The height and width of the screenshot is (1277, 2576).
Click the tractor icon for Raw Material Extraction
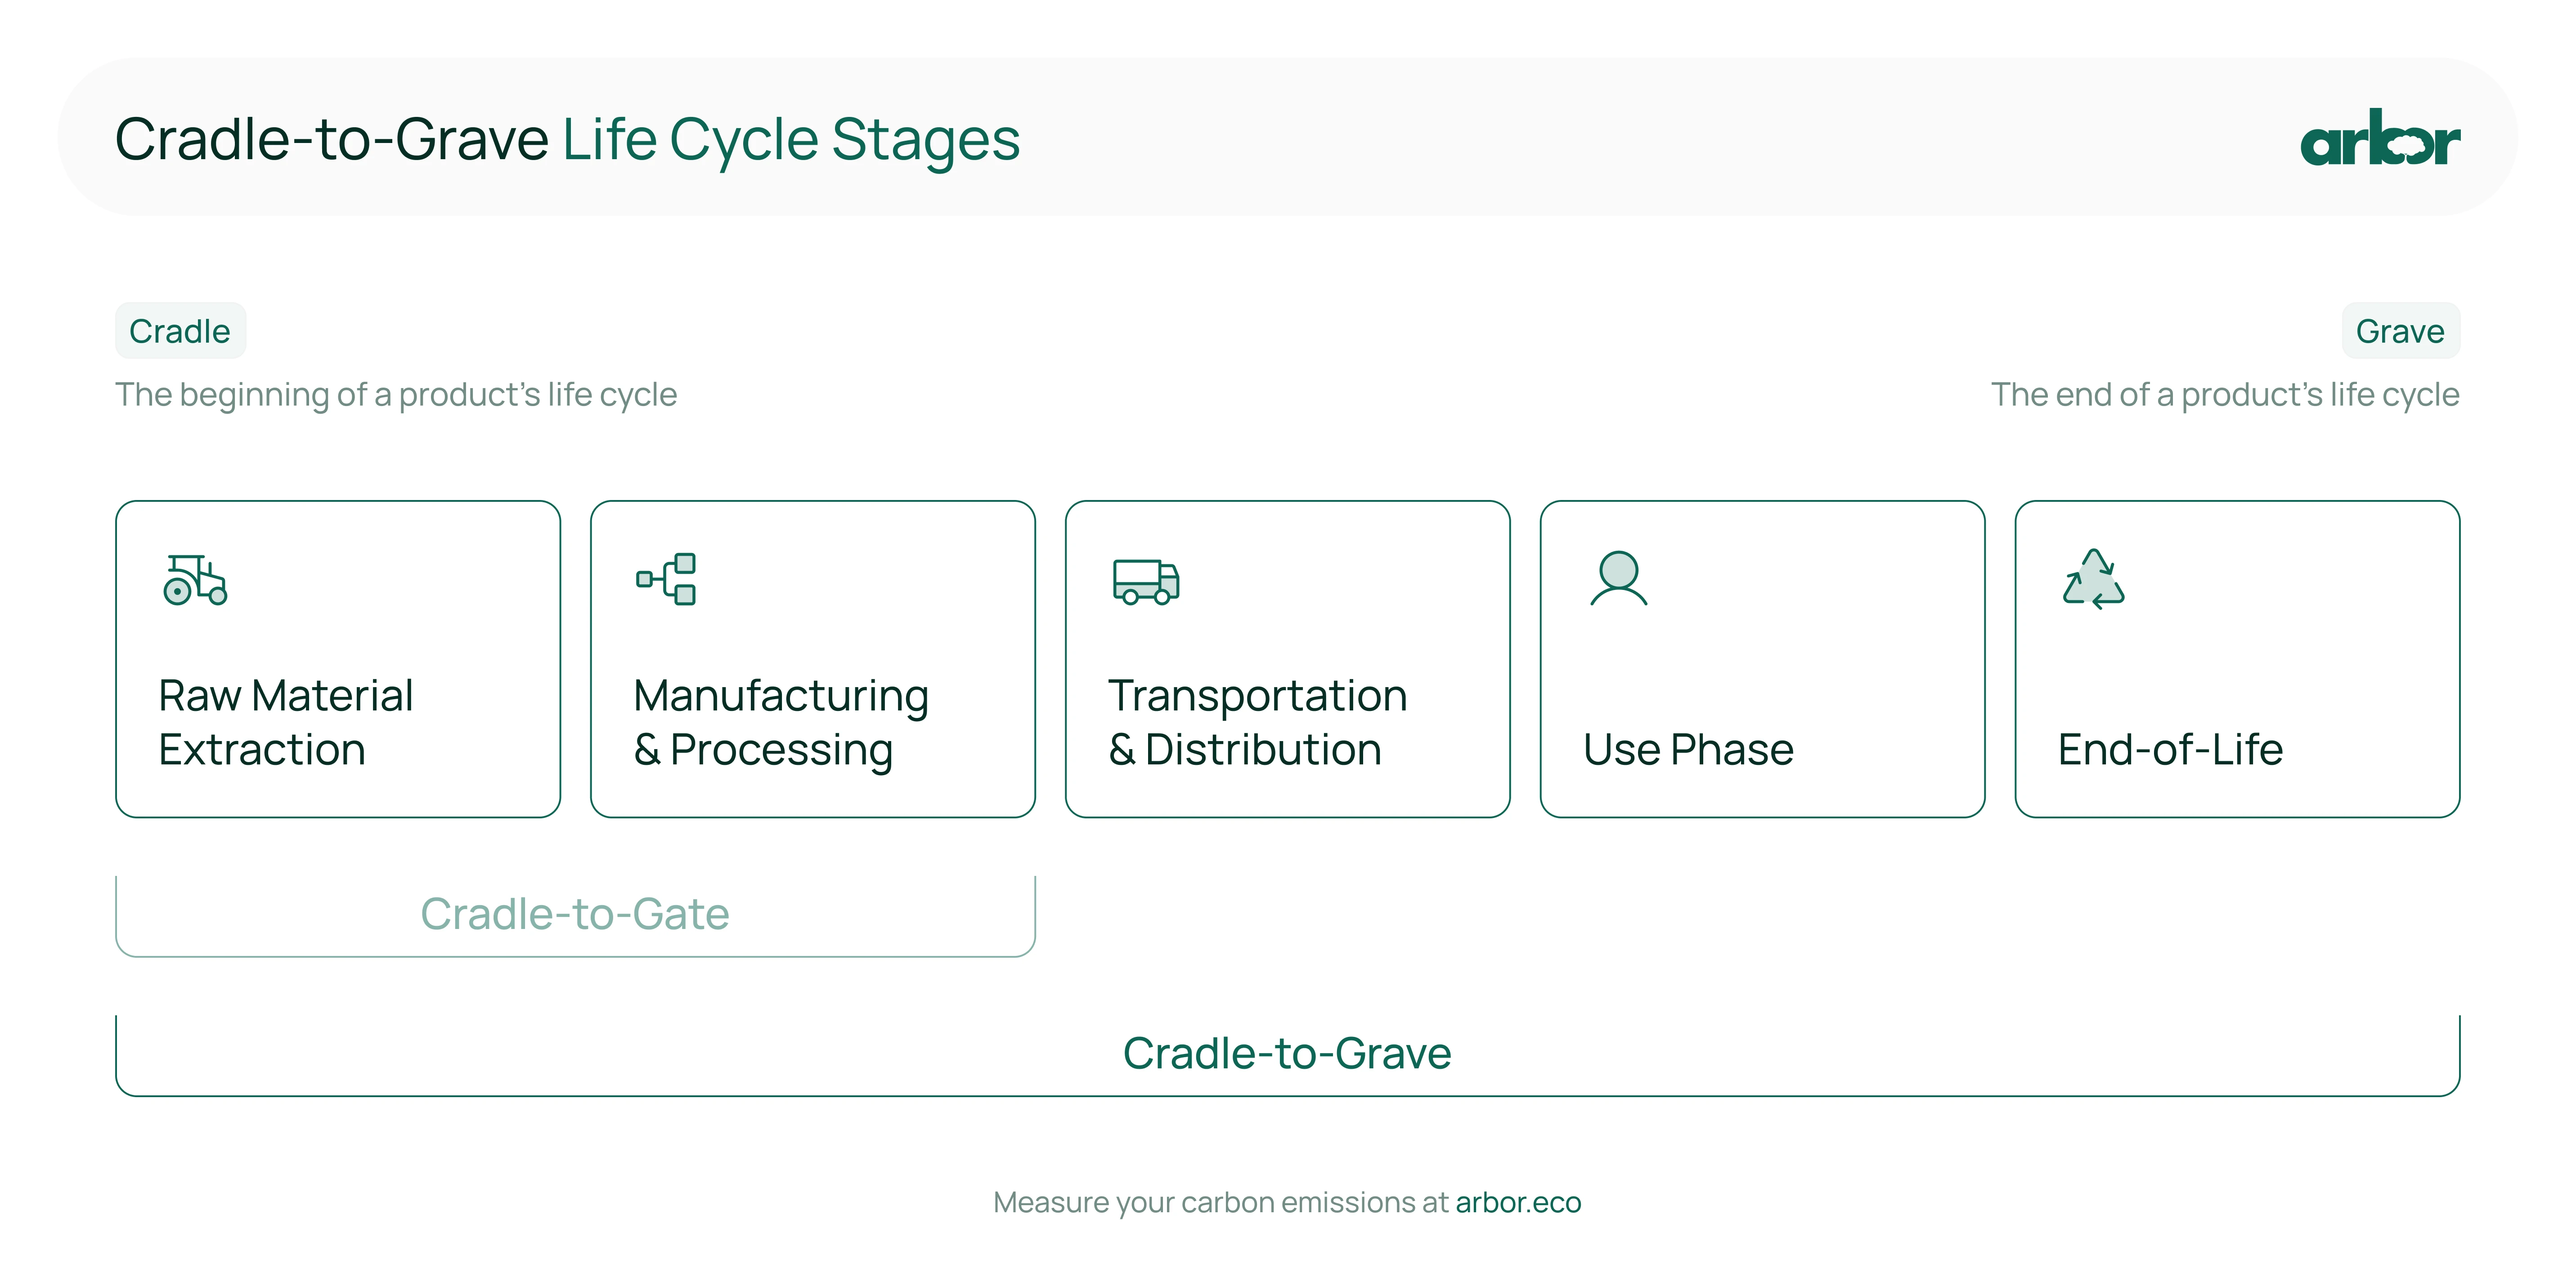pos(195,580)
